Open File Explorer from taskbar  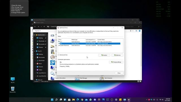tap(74, 100)
